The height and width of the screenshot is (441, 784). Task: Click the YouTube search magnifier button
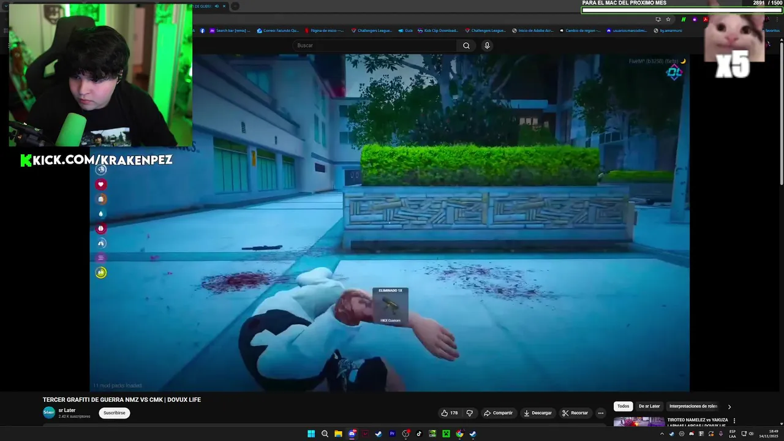tap(466, 45)
